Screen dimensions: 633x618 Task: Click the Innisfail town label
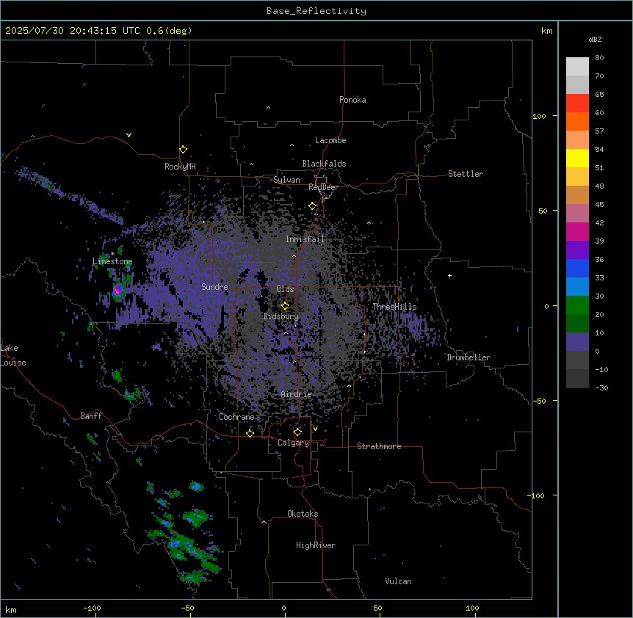305,239
